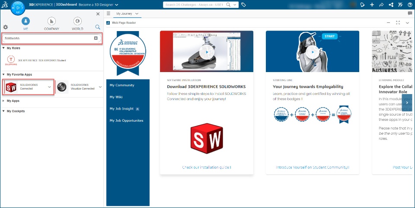Click Your Journey towards Employability heading
This screenshot has height=208, width=415.
click(308, 87)
